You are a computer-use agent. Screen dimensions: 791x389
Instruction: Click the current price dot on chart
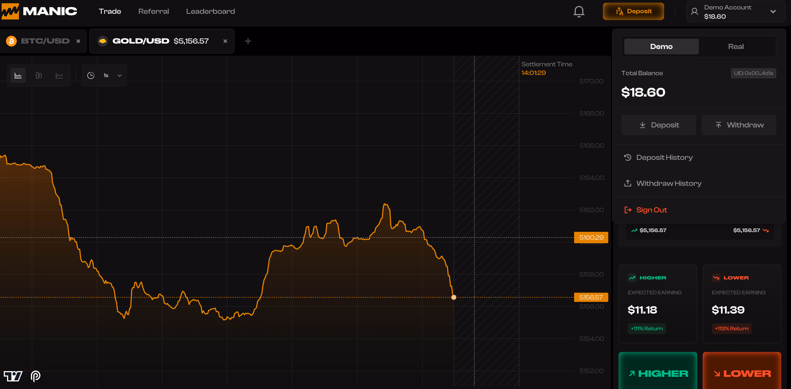(454, 297)
